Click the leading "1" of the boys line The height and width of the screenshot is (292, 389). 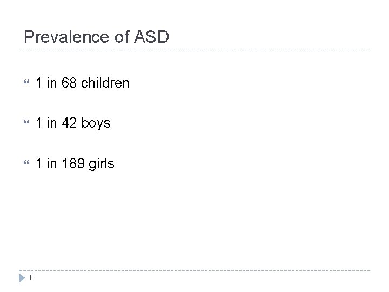pyautogui.click(x=39, y=123)
